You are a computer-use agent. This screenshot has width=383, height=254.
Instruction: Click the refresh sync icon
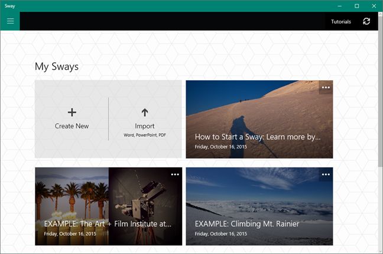coord(366,21)
